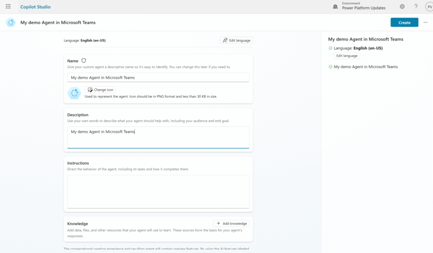Viewport: 433px width, 253px height.
Task: Click the page title 'My demo Agent in Microsoft Teams'
Action: pyautogui.click(x=58, y=23)
